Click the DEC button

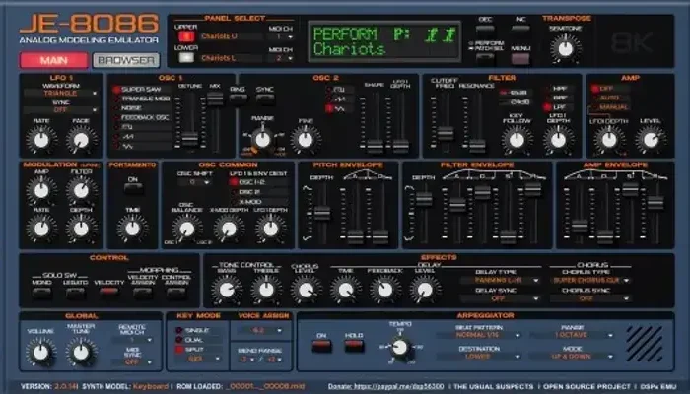coord(485,29)
